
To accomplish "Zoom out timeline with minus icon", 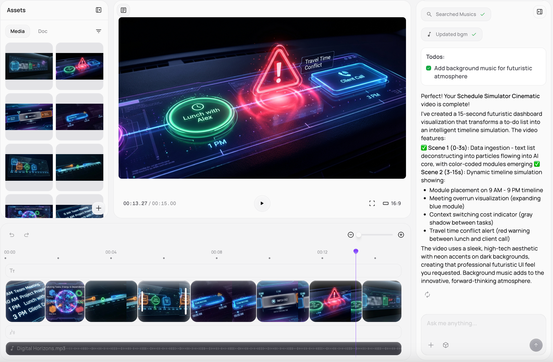I will (x=351, y=235).
